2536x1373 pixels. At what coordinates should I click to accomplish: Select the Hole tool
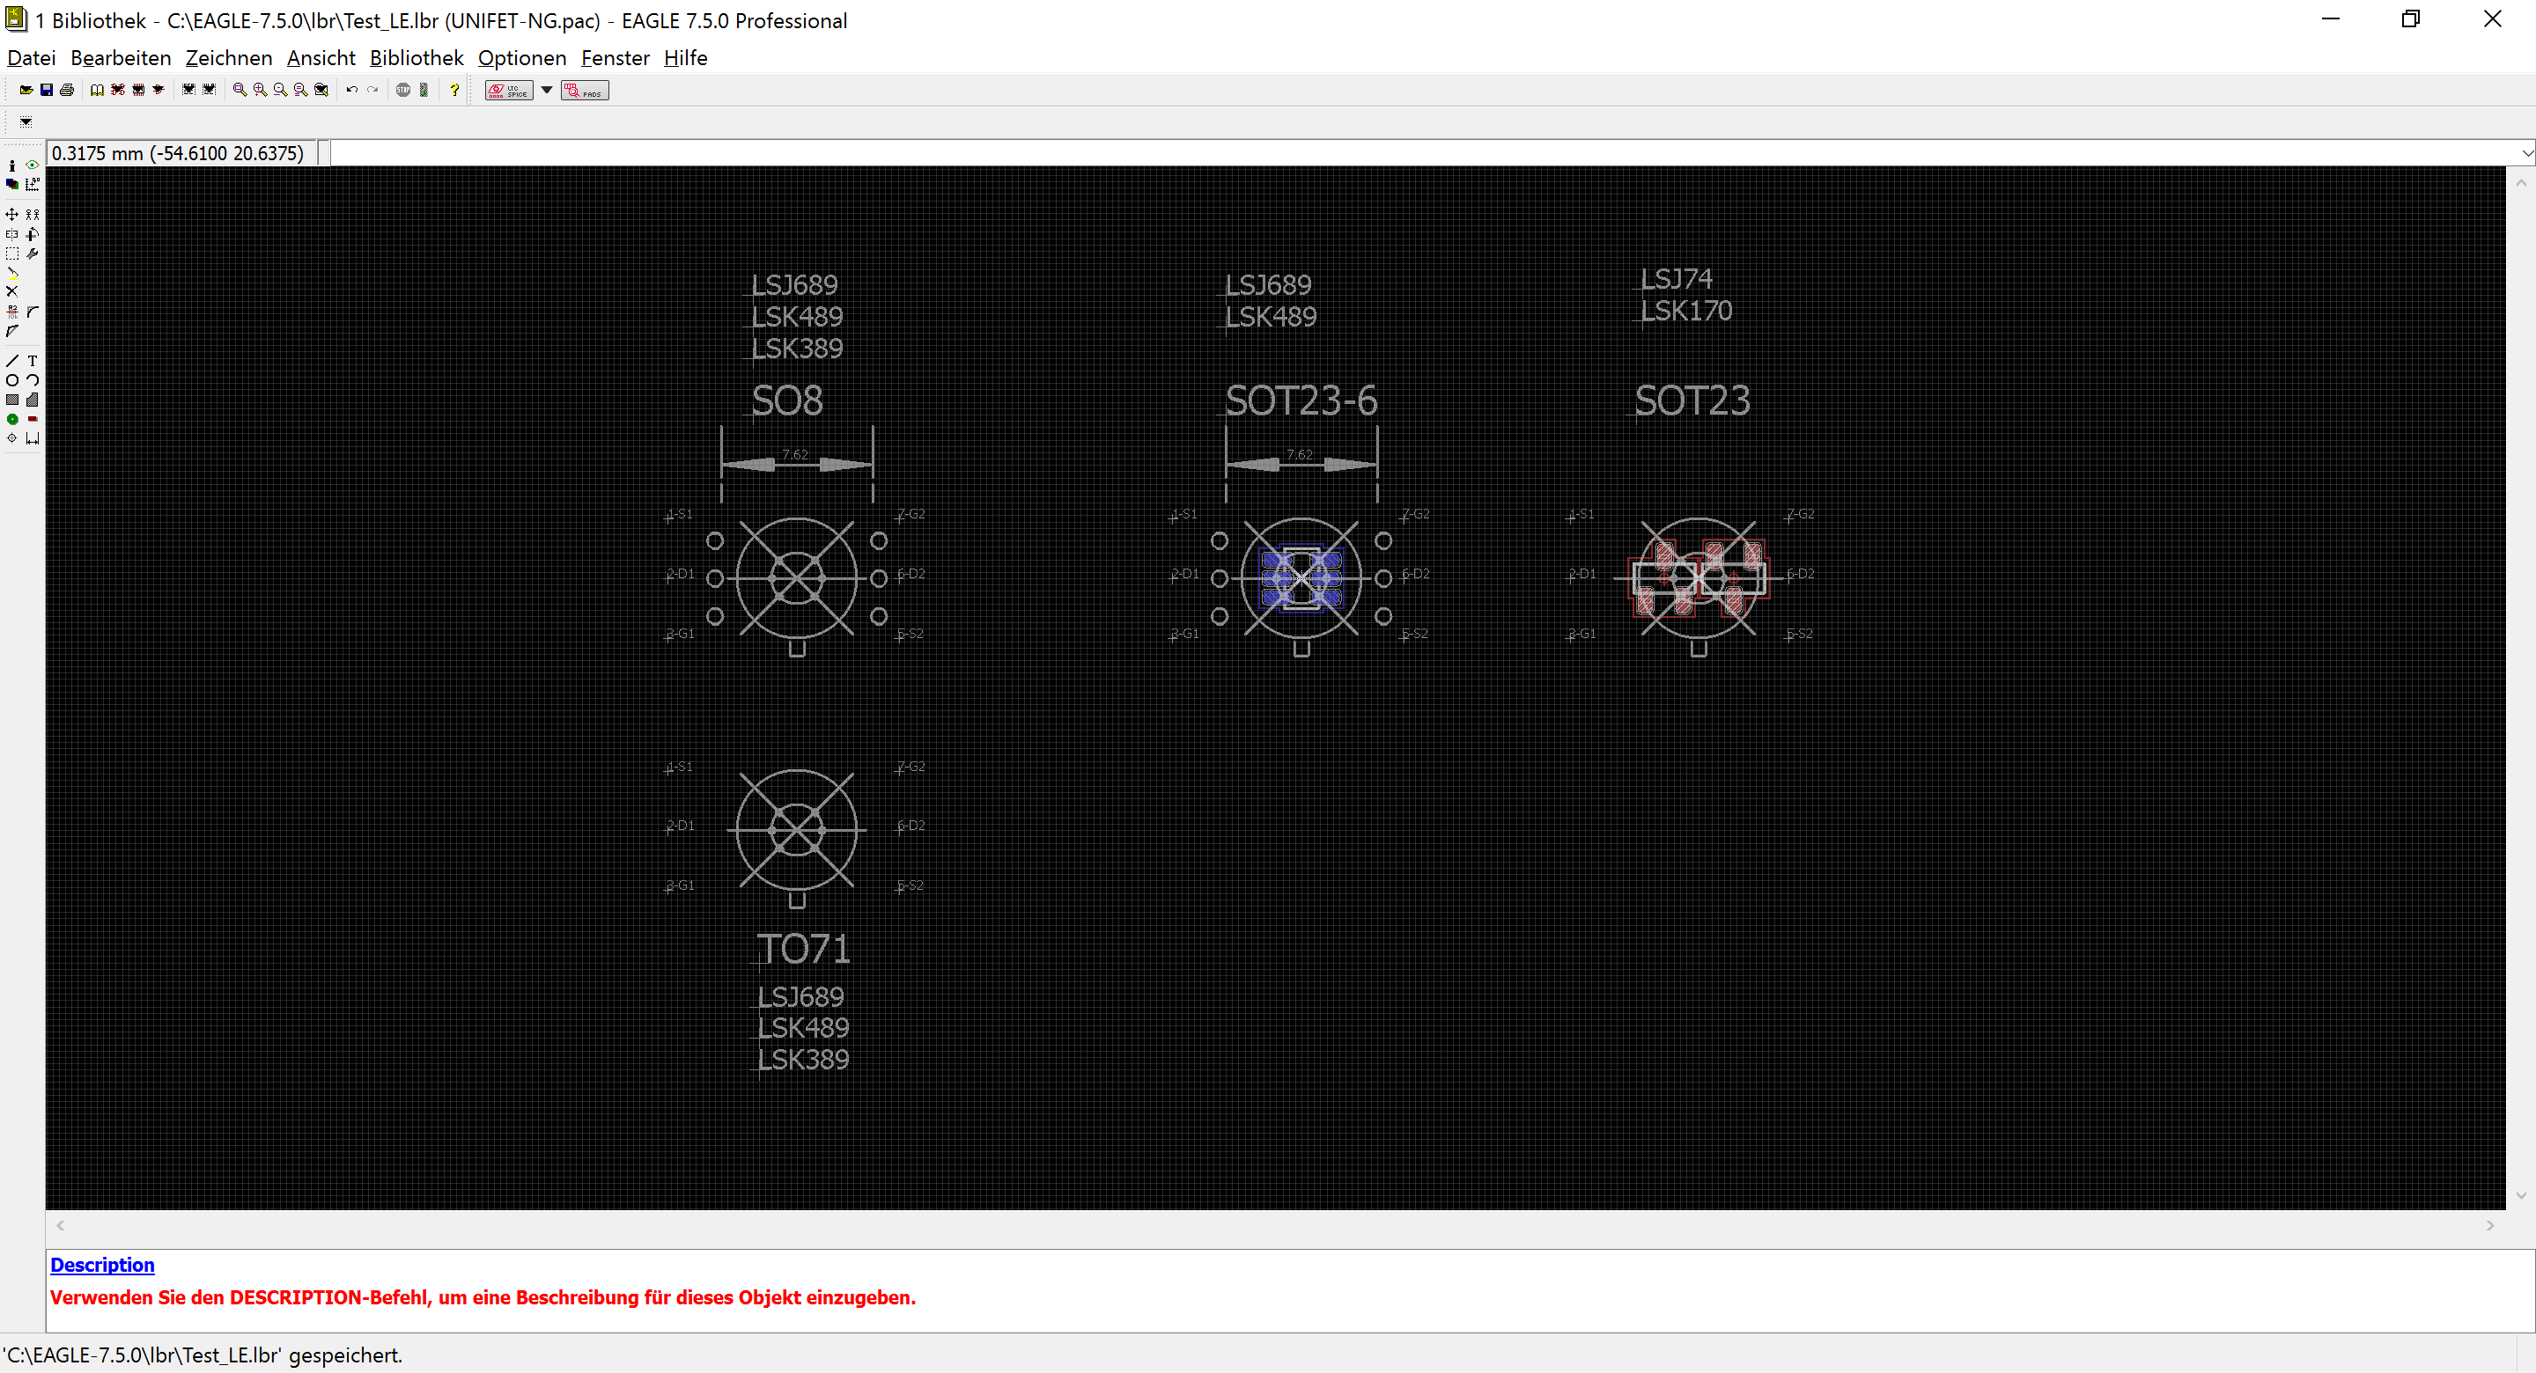tap(11, 439)
